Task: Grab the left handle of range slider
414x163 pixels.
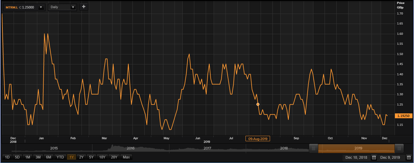Action: pyautogui.click(x=314, y=148)
